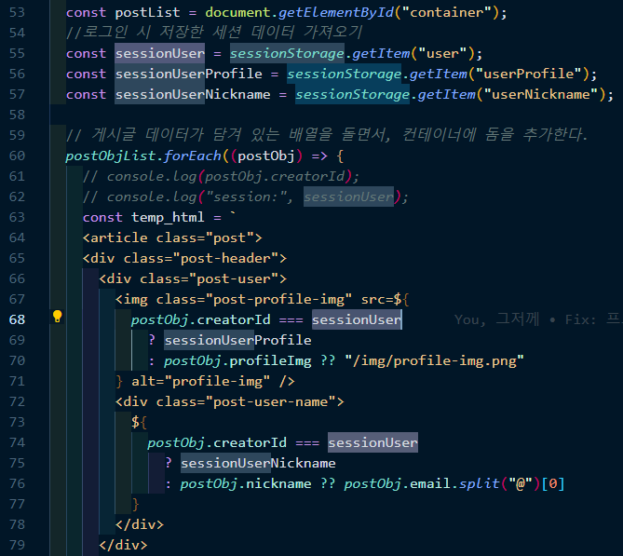Click the git blame annotation on line 68
623x556 pixels.
point(538,319)
